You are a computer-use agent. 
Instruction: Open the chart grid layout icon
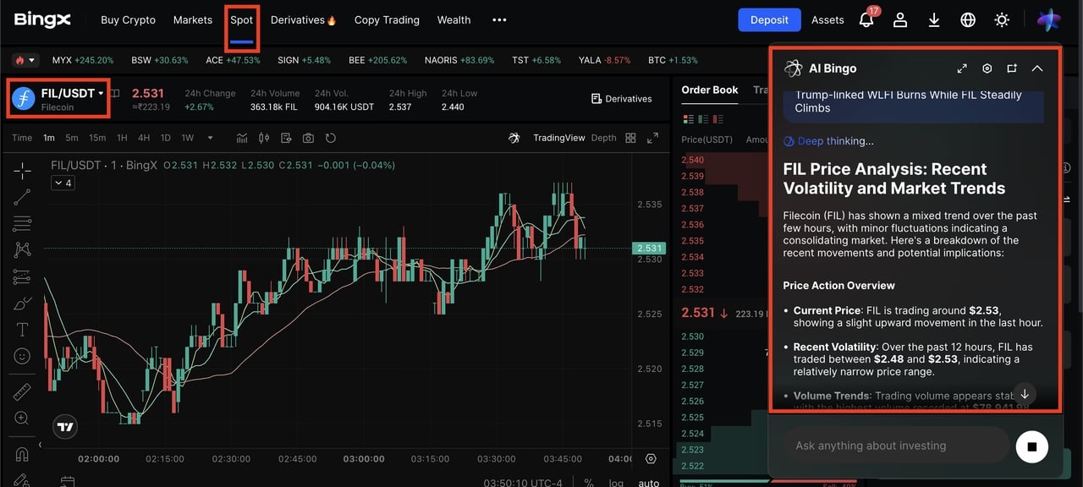point(630,138)
